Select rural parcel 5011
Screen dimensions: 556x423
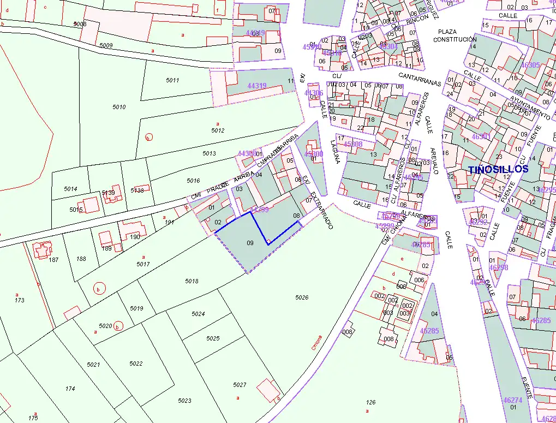172,80
